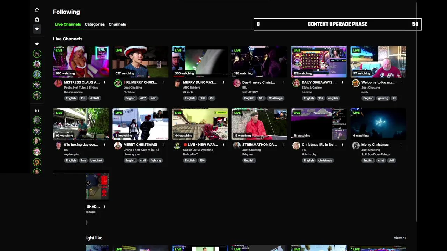The height and width of the screenshot is (251, 447).
Task: Click View all for recommended streams
Action: tap(400, 238)
